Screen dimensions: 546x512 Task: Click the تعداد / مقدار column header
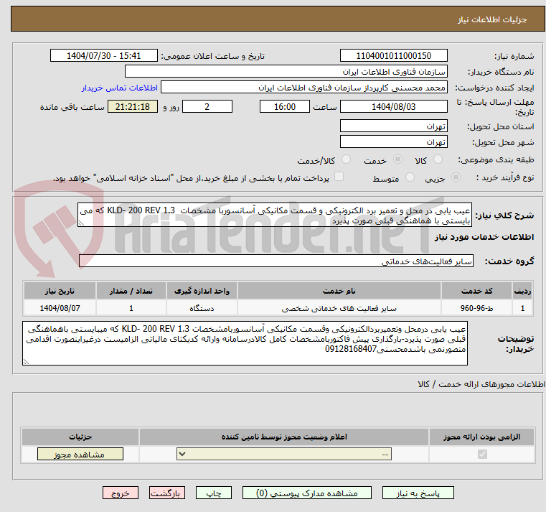click(131, 291)
